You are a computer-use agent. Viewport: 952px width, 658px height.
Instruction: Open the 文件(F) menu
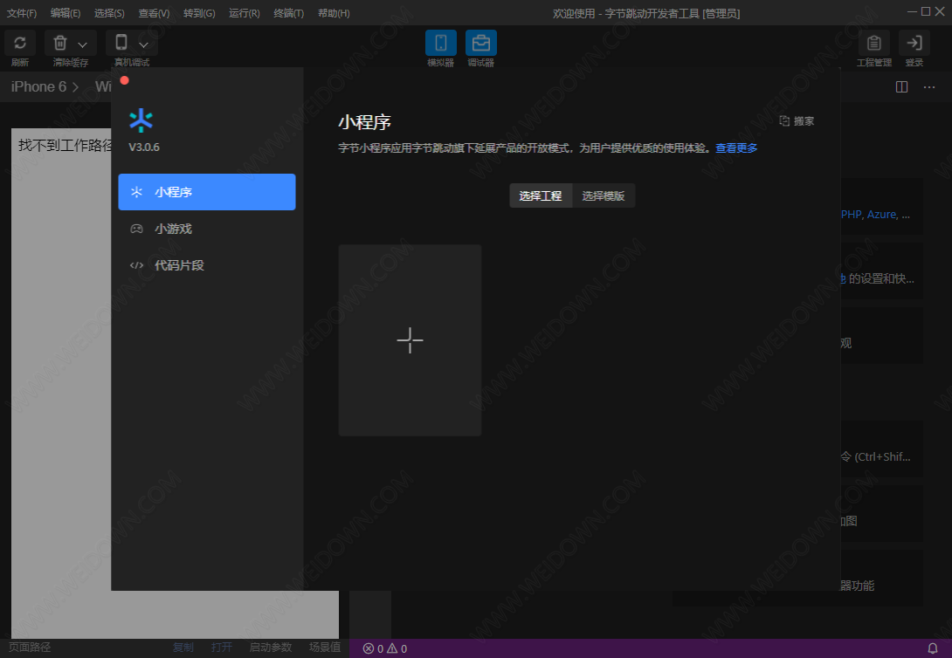pyautogui.click(x=21, y=13)
